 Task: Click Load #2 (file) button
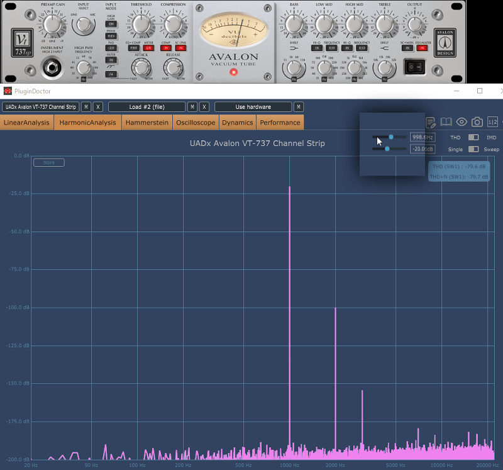[147, 107]
